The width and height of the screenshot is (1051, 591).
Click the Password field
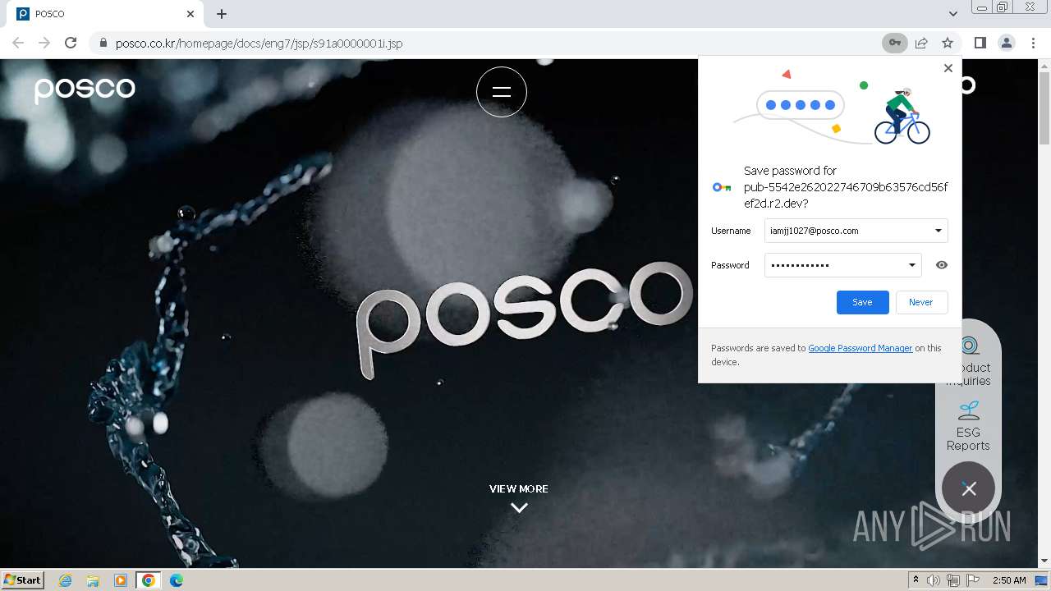[842, 265]
